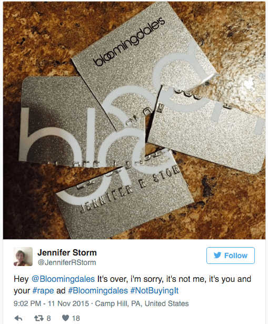Viewport: 268px width, 324px height.
Task: View the #NotBuyingIt hashtag
Action: click(154, 290)
